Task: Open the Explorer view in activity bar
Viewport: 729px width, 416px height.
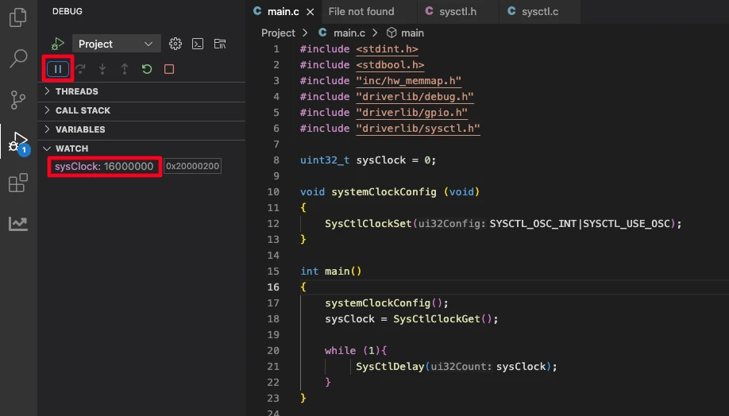Action: click(17, 17)
